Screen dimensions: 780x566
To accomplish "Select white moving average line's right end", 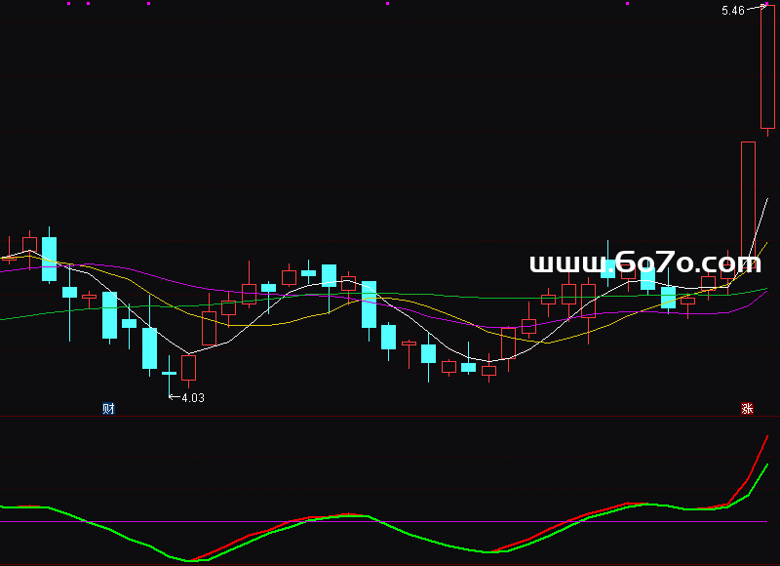I will [x=767, y=200].
